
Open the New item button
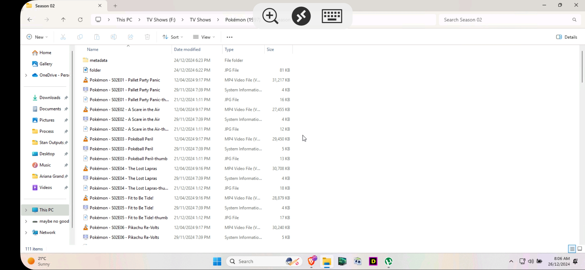tap(37, 37)
